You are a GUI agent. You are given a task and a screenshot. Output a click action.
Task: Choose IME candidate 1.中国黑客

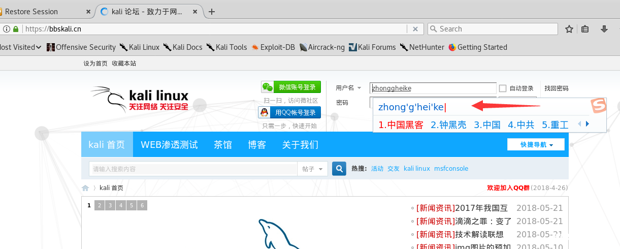401,124
